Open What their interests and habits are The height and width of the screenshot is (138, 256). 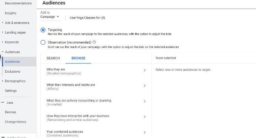[96, 87]
